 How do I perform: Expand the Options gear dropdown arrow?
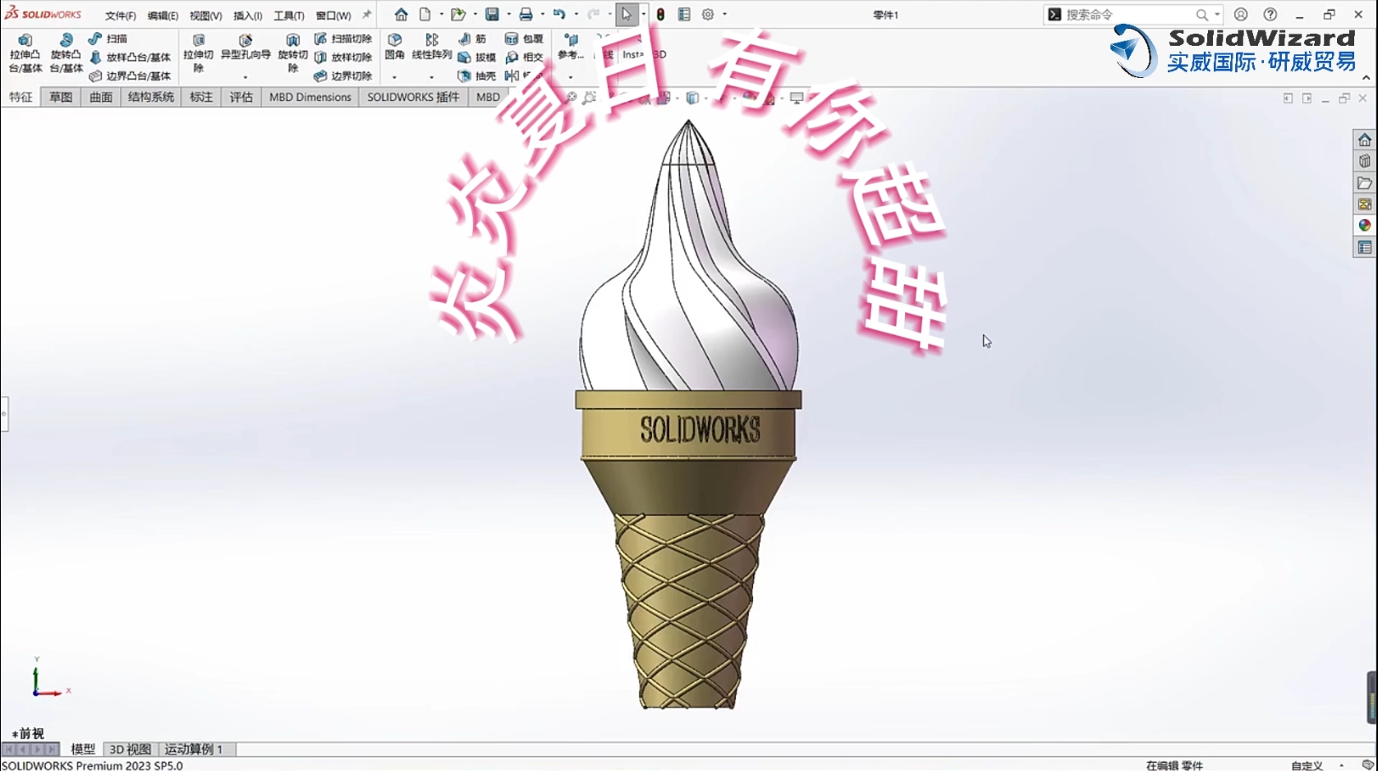[724, 14]
